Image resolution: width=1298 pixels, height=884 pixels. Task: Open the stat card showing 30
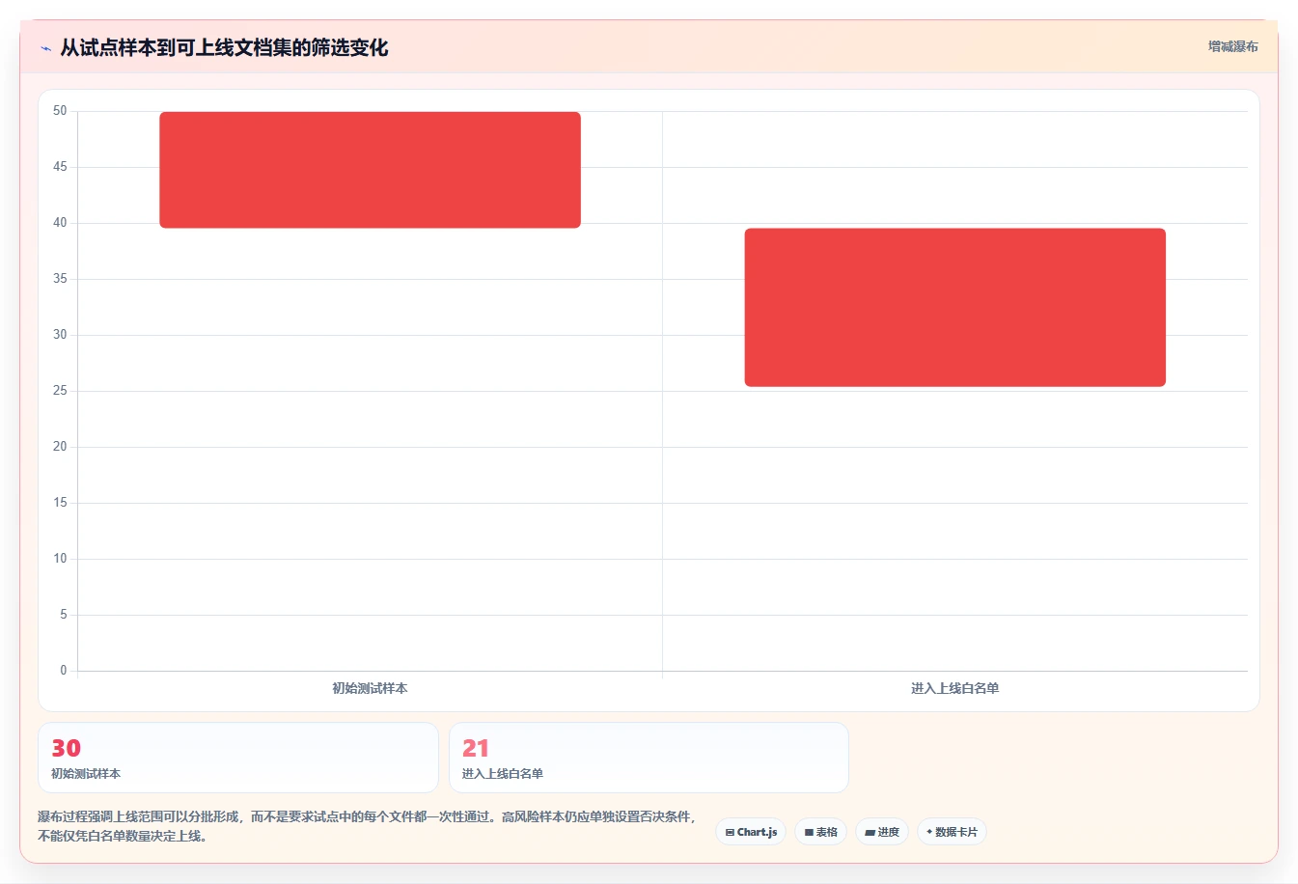tap(238, 758)
